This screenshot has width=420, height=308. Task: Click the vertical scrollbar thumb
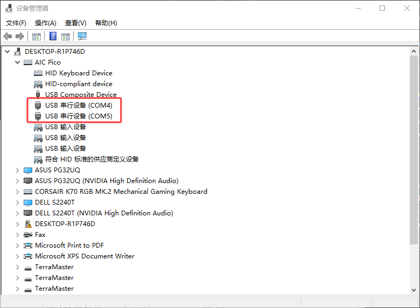click(x=414, y=150)
